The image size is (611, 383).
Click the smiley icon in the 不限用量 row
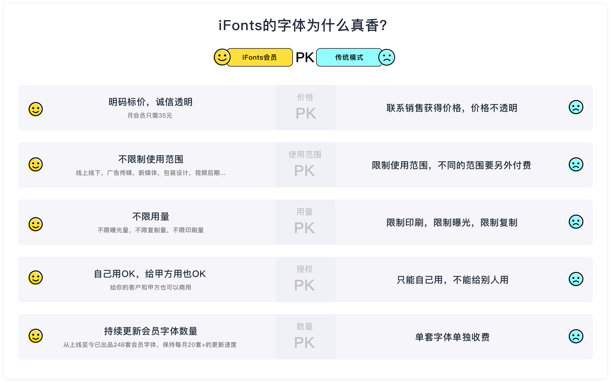[35, 224]
